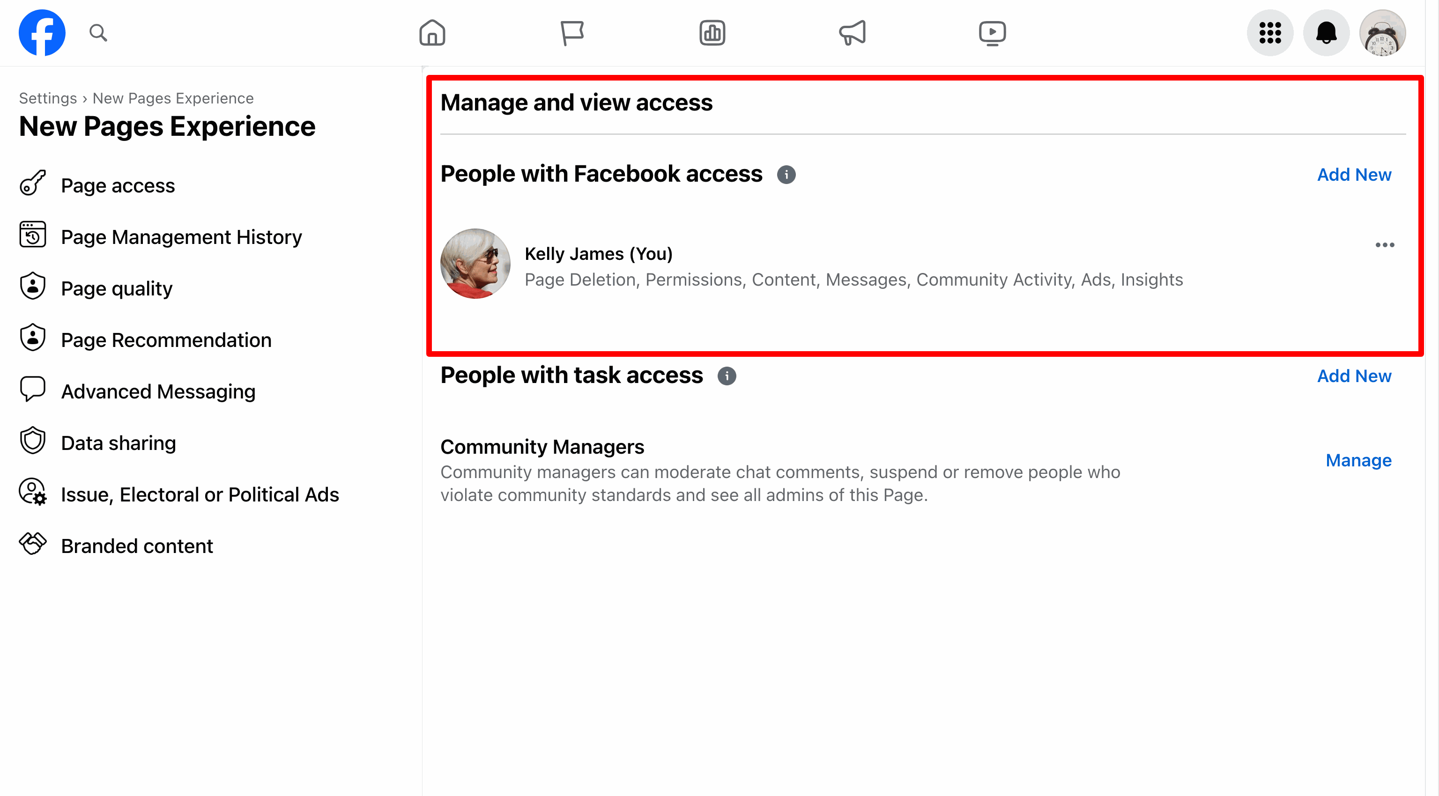
Task: Click the Community Managers description text
Action: pyautogui.click(x=780, y=483)
